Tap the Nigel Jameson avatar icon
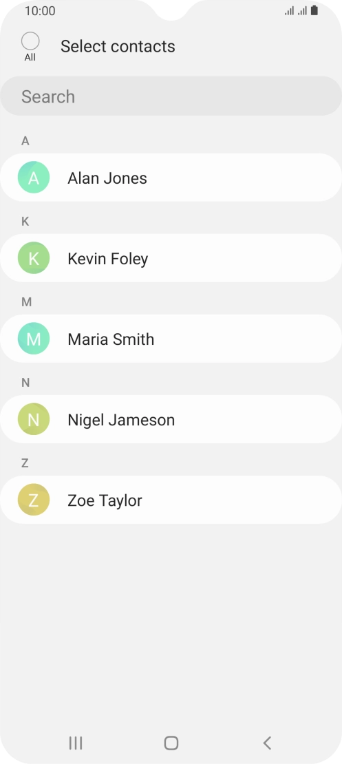This screenshot has width=342, height=764. click(x=34, y=419)
